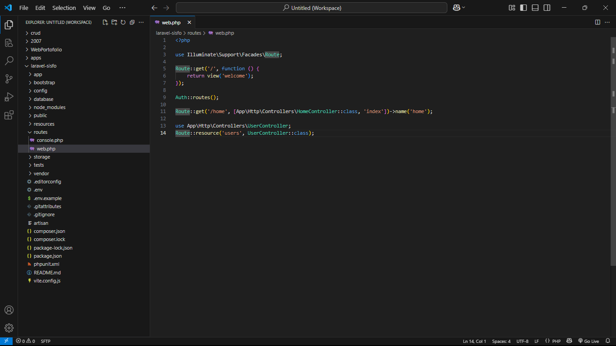Click New File icon in Explorer header
The height and width of the screenshot is (346, 616).
pos(105,22)
